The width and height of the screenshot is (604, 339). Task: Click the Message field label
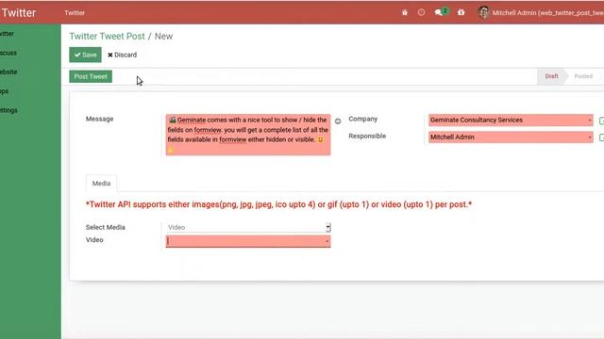[99, 119]
